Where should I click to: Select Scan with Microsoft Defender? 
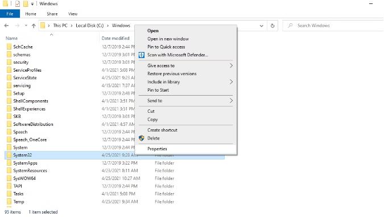point(186,55)
